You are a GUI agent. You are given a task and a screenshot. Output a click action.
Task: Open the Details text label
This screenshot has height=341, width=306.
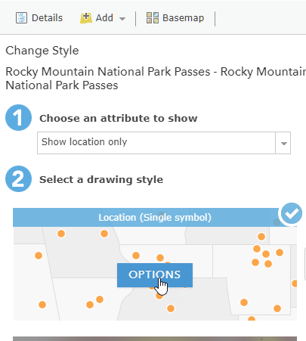(47, 18)
